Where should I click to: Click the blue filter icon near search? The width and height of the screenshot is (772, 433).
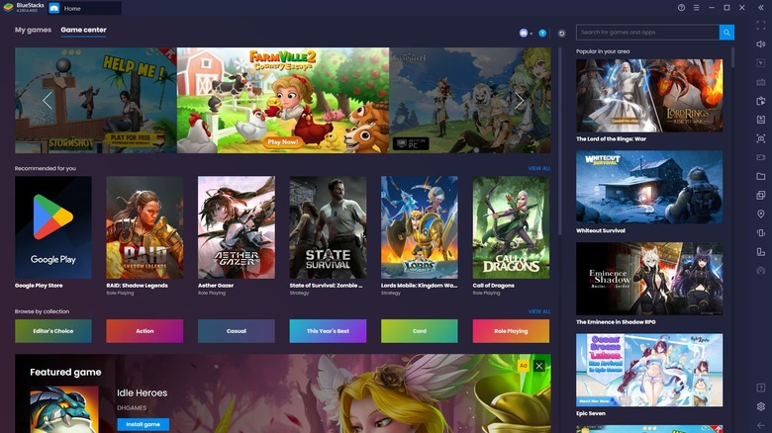coord(542,34)
